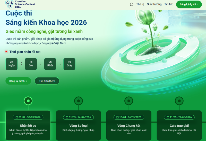The image size is (206, 141).
Task: Open the Thể lệ menu item
Action: point(140,4)
